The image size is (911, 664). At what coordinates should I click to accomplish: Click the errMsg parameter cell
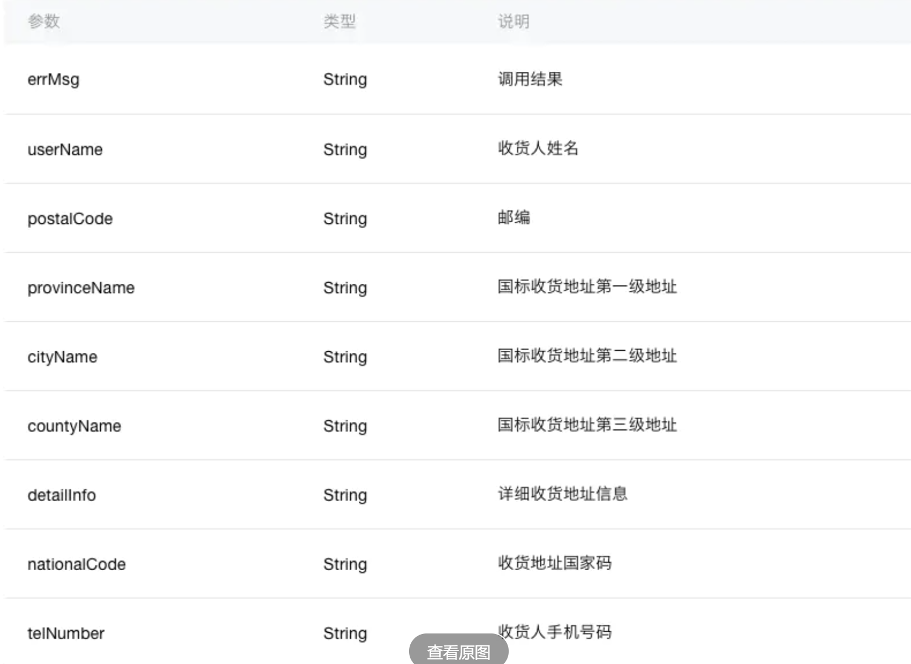tap(54, 80)
